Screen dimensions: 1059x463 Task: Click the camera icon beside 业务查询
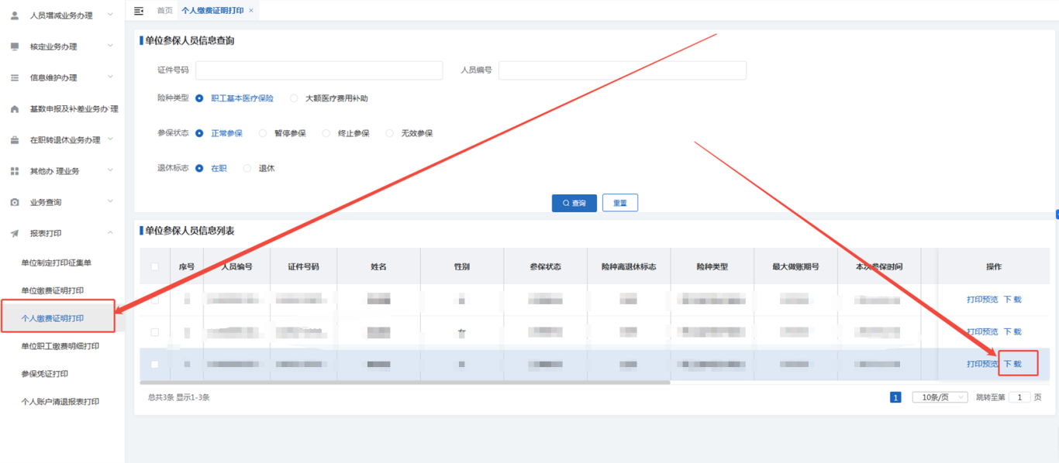[15, 202]
